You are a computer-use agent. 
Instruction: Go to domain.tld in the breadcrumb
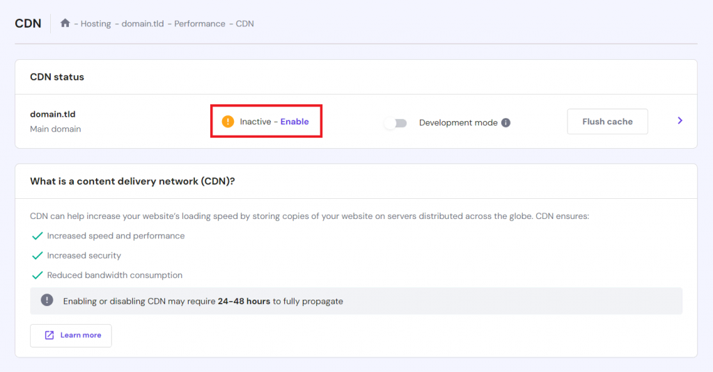[x=142, y=24]
